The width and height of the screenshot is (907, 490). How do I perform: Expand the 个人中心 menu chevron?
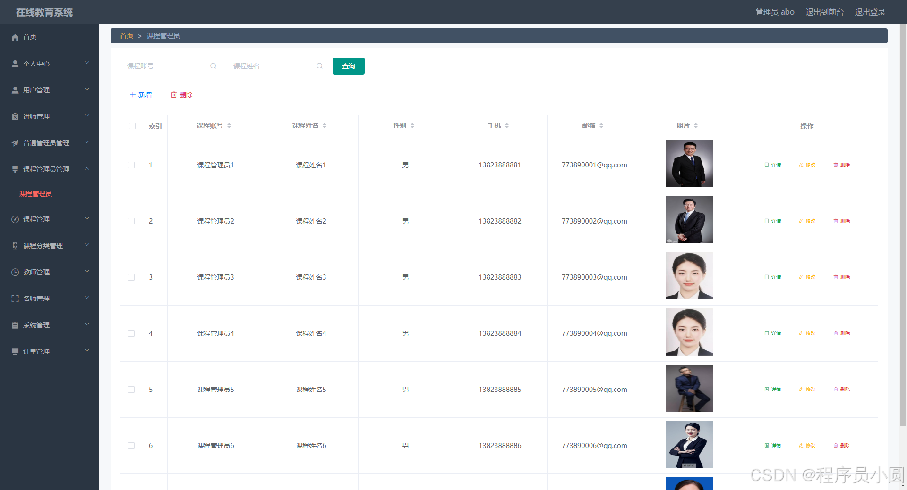(x=87, y=63)
